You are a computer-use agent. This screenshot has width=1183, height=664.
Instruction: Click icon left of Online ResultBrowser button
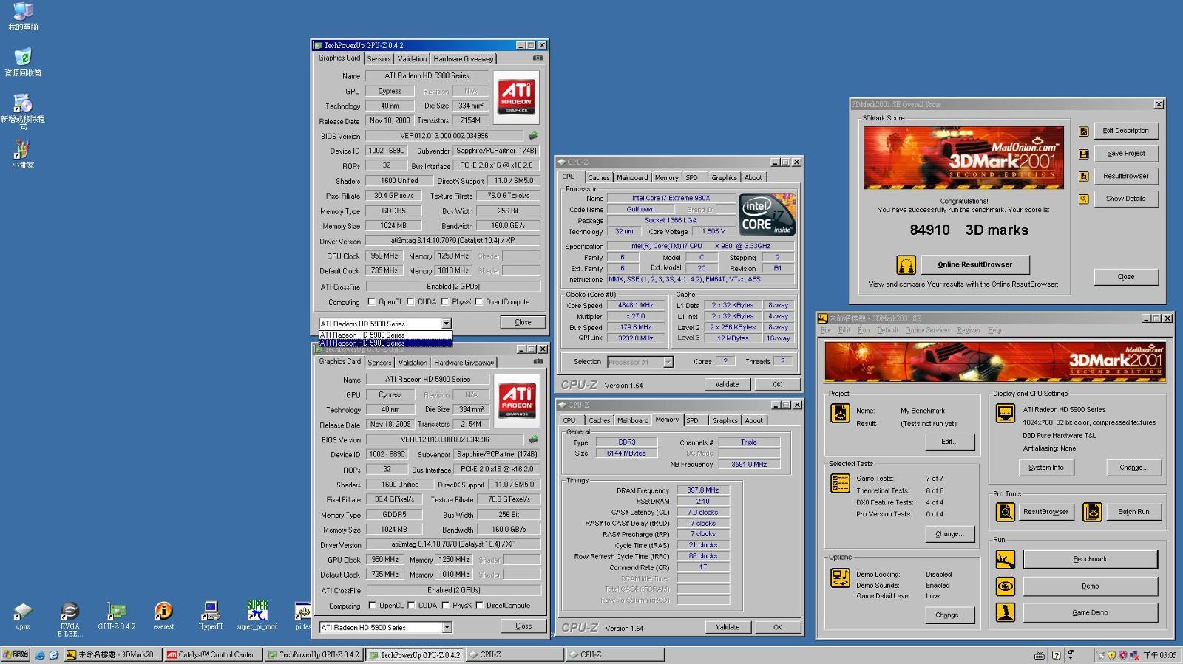[906, 264]
